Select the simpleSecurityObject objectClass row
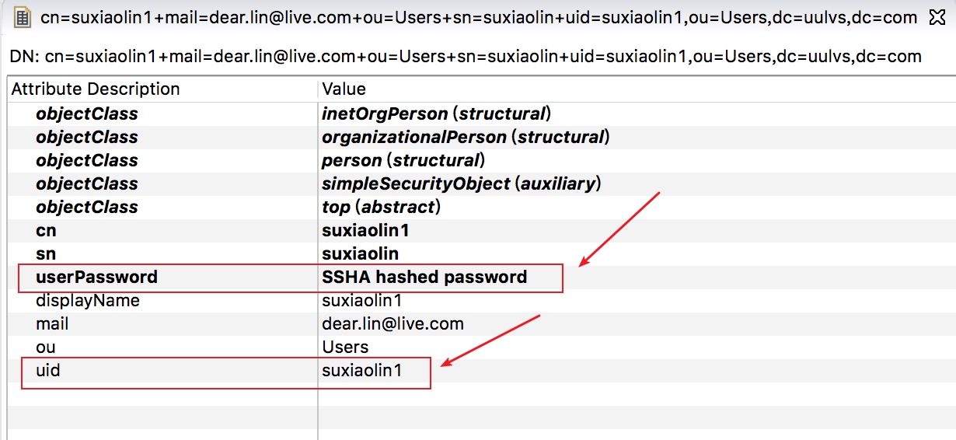 (481, 183)
